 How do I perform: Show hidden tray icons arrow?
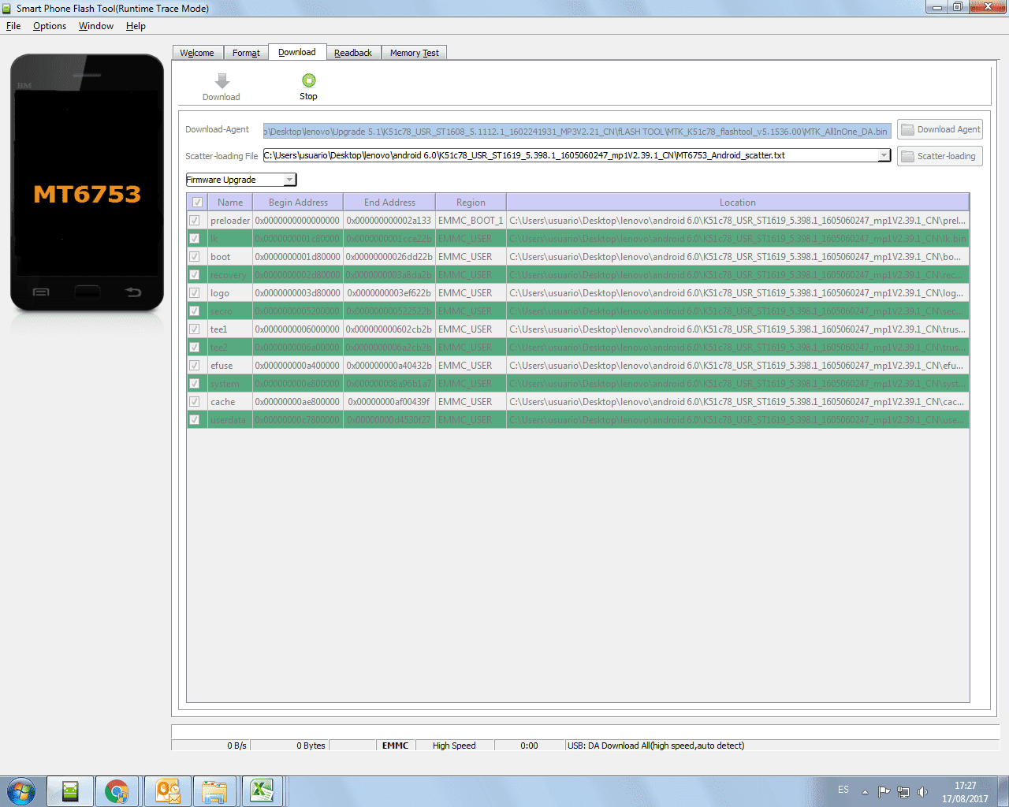pos(865,792)
